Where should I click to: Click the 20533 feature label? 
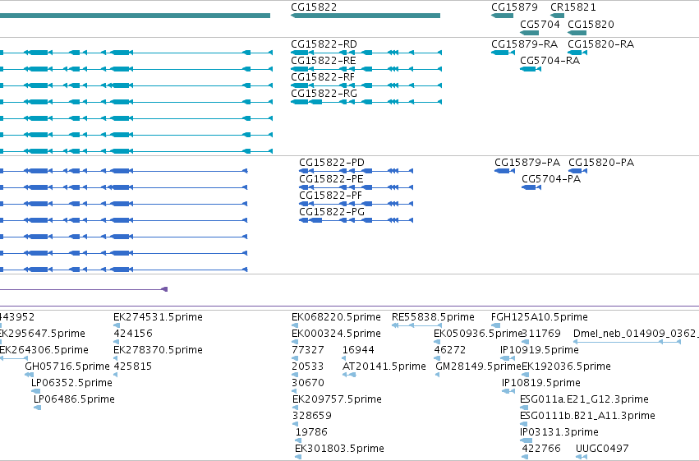(x=307, y=366)
